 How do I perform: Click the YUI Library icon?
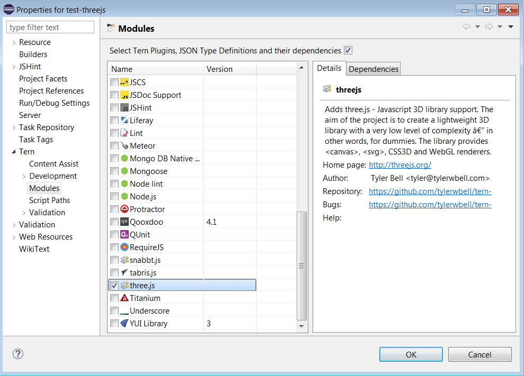[x=125, y=324]
